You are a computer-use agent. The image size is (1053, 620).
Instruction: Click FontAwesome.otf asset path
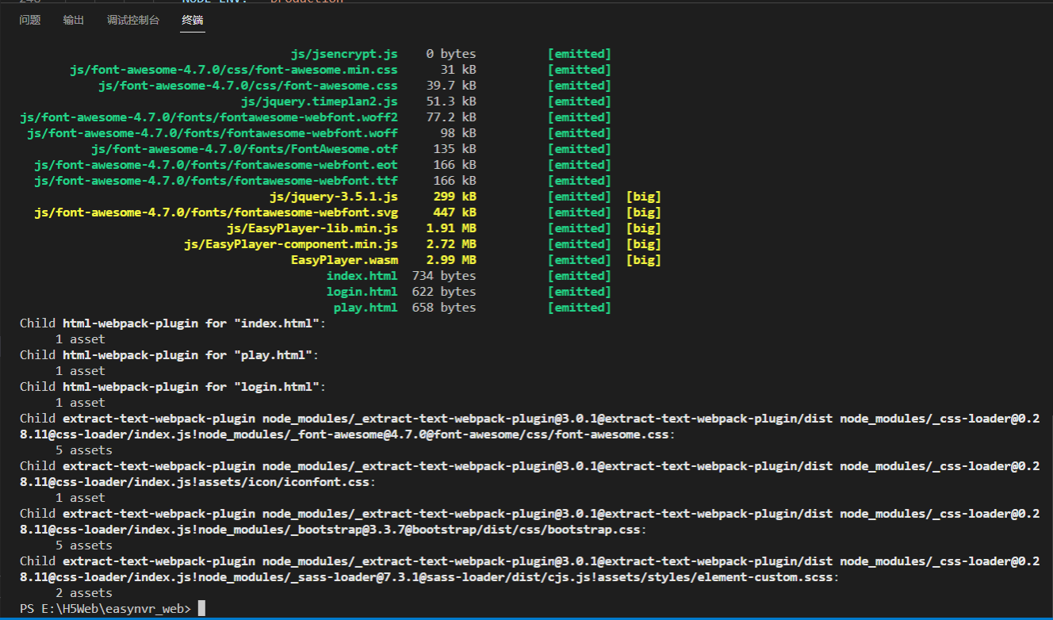[244, 149]
